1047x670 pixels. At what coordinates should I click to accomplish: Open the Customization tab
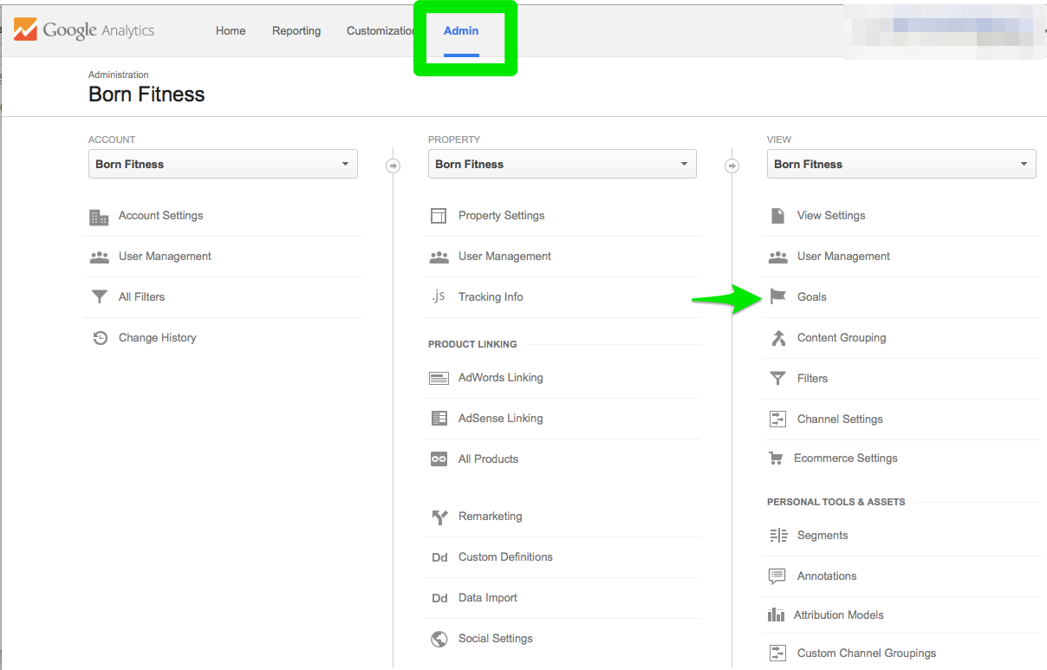click(381, 30)
